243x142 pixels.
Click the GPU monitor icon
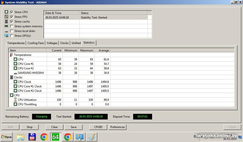click(6, 36)
